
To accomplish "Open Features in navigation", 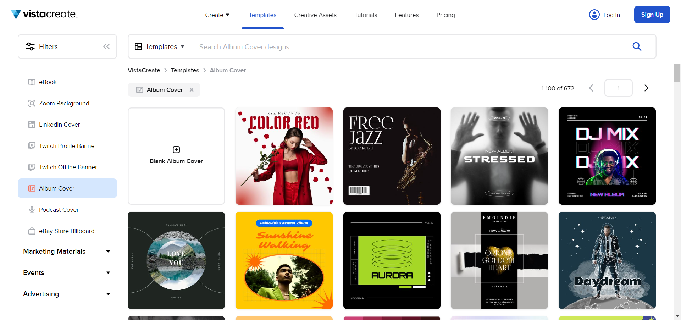I will click(407, 15).
